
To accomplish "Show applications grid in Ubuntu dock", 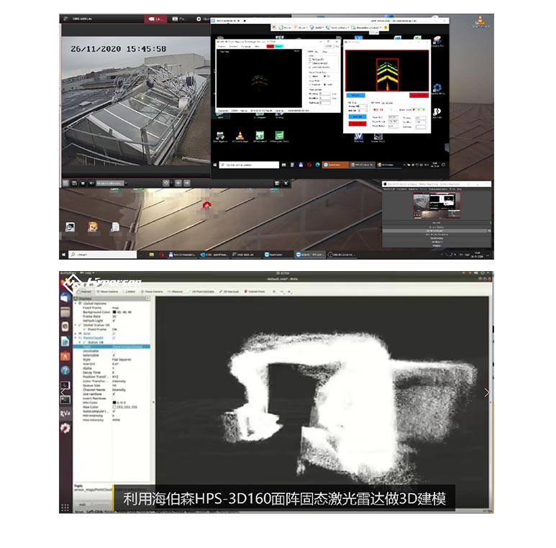I will point(65,506).
